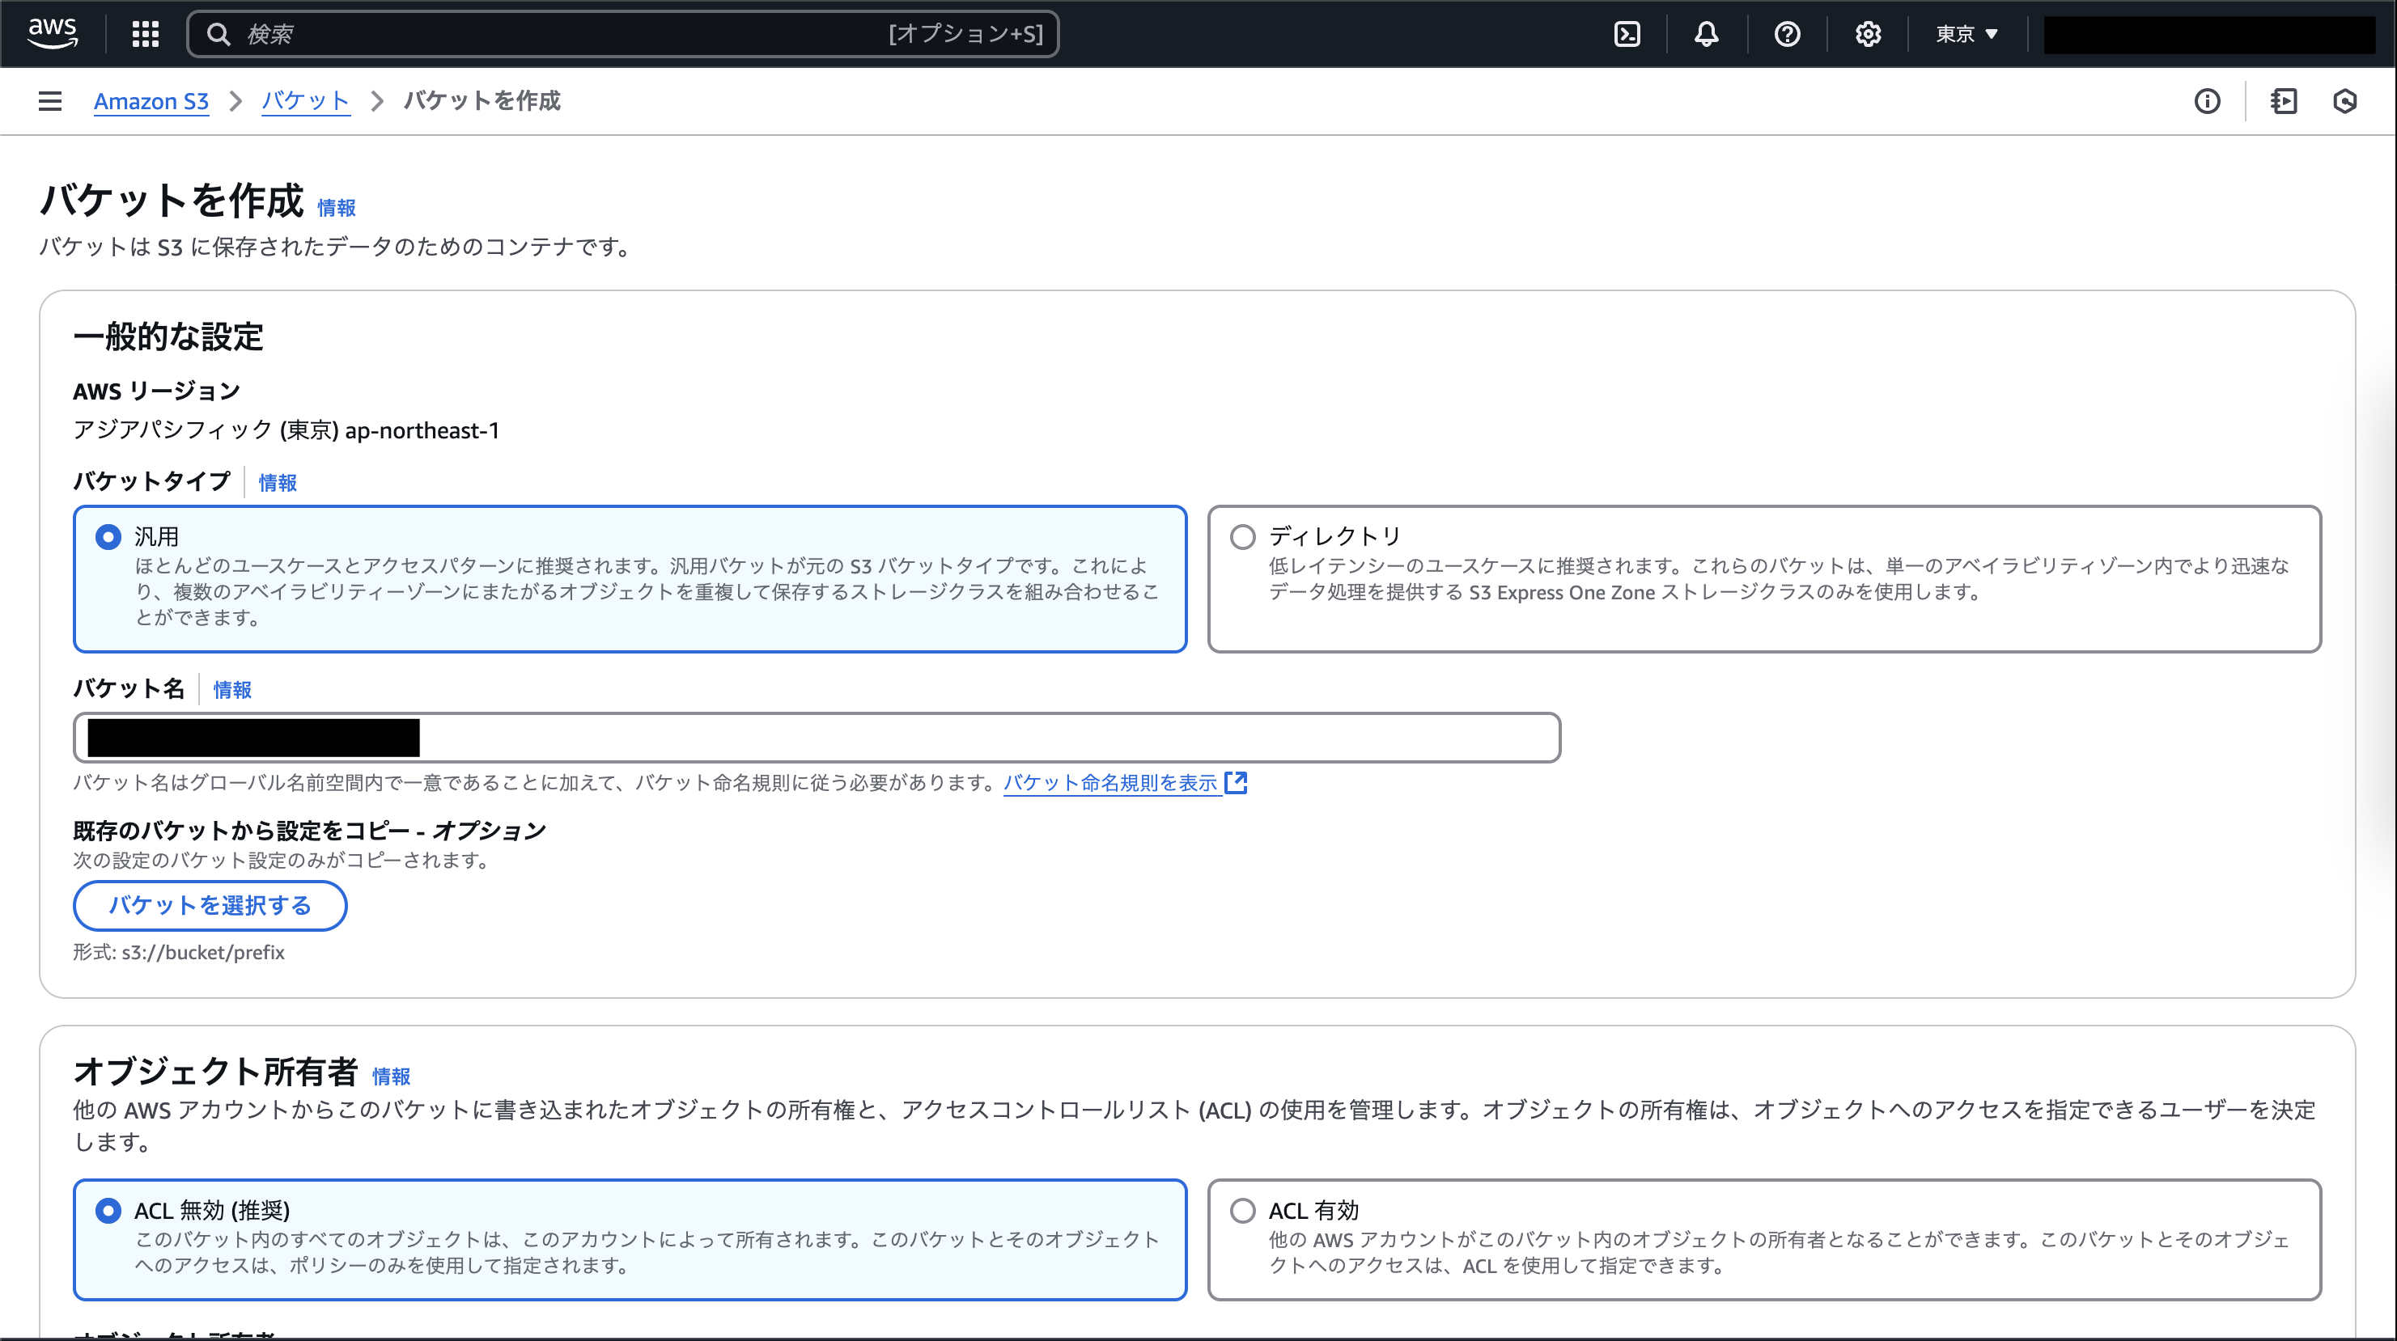Screen dimensions: 2397x1341
Task: Open the 東京 region dropdown
Action: click(1967, 35)
